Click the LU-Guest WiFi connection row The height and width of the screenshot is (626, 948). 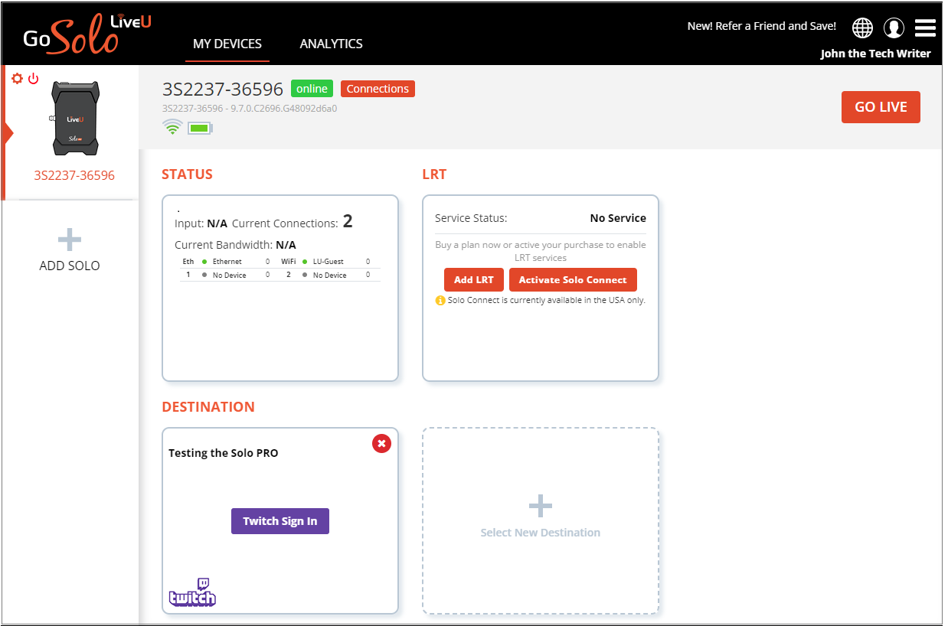326,262
